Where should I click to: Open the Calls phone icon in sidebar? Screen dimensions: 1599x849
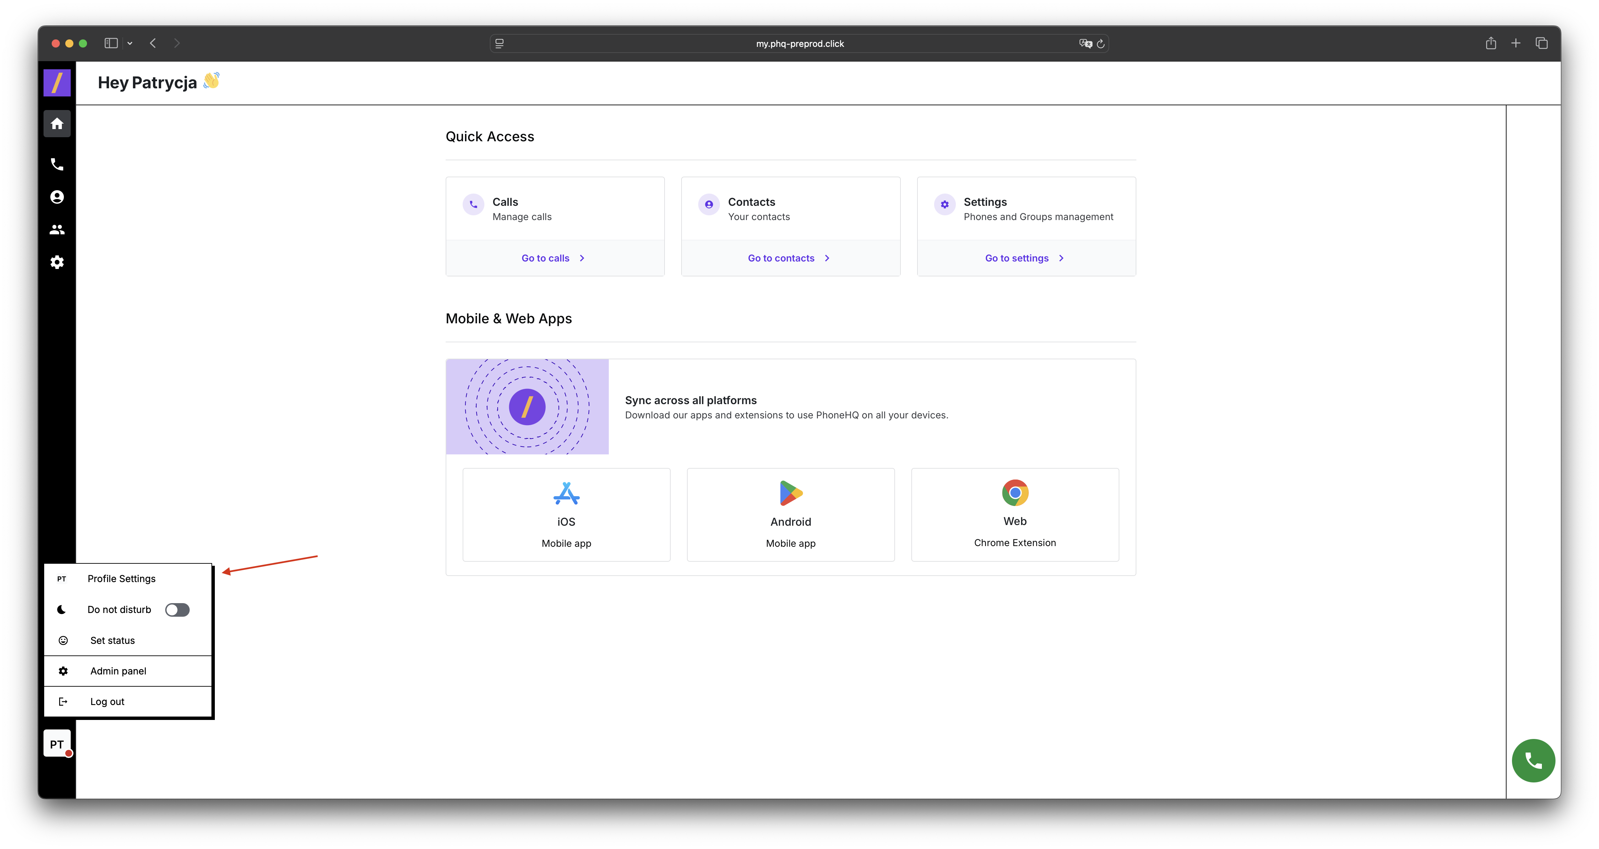pos(56,164)
